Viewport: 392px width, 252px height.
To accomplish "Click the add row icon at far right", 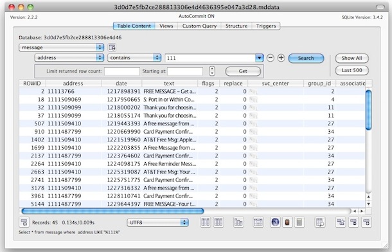I will 366,222.
